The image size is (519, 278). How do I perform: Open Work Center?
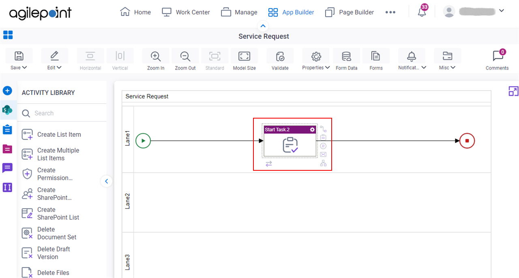186,12
